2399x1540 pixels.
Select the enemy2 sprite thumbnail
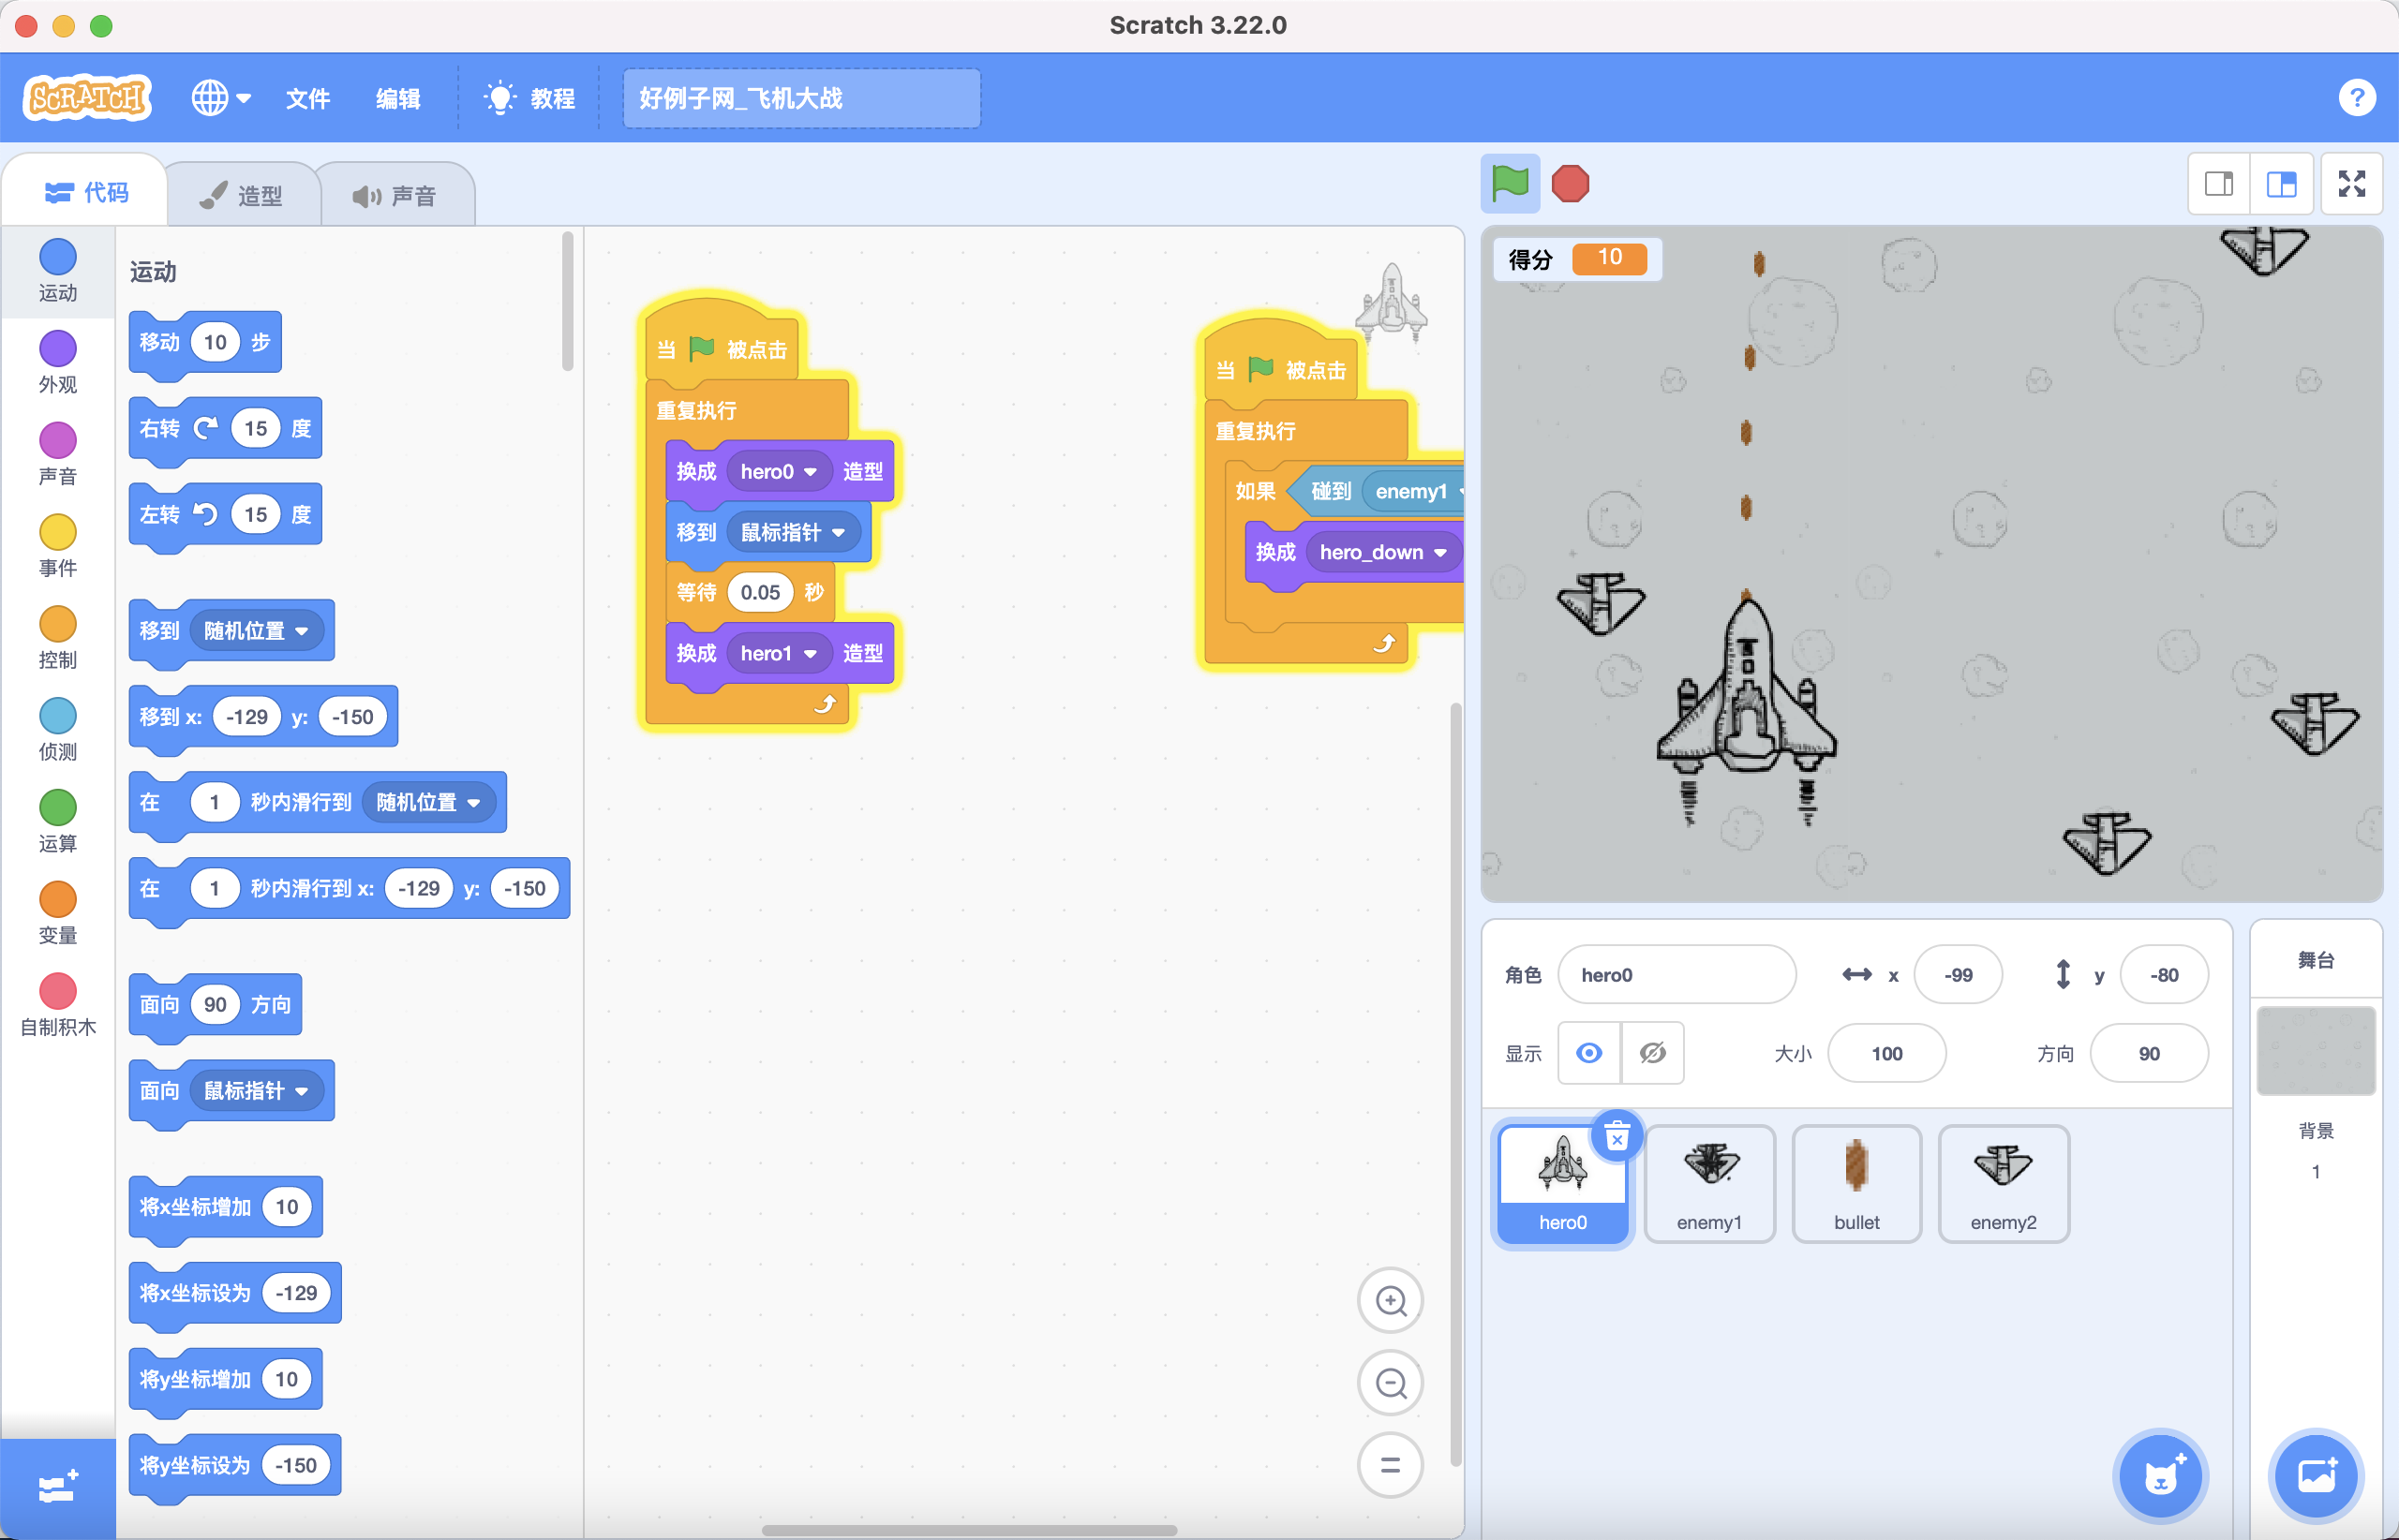[2004, 1184]
